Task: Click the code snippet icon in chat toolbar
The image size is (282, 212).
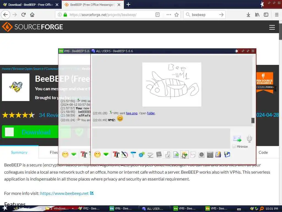Action: 193,155
